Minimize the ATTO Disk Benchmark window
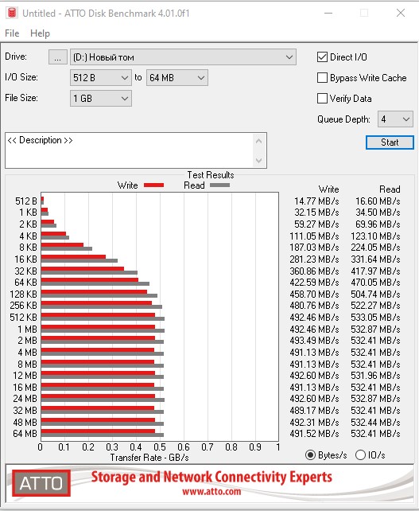This screenshot has height=511, width=419. 328,13
